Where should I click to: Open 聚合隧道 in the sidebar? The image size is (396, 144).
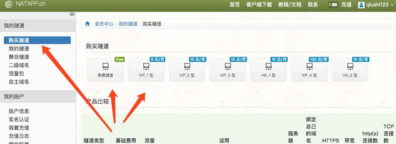[x=19, y=57]
